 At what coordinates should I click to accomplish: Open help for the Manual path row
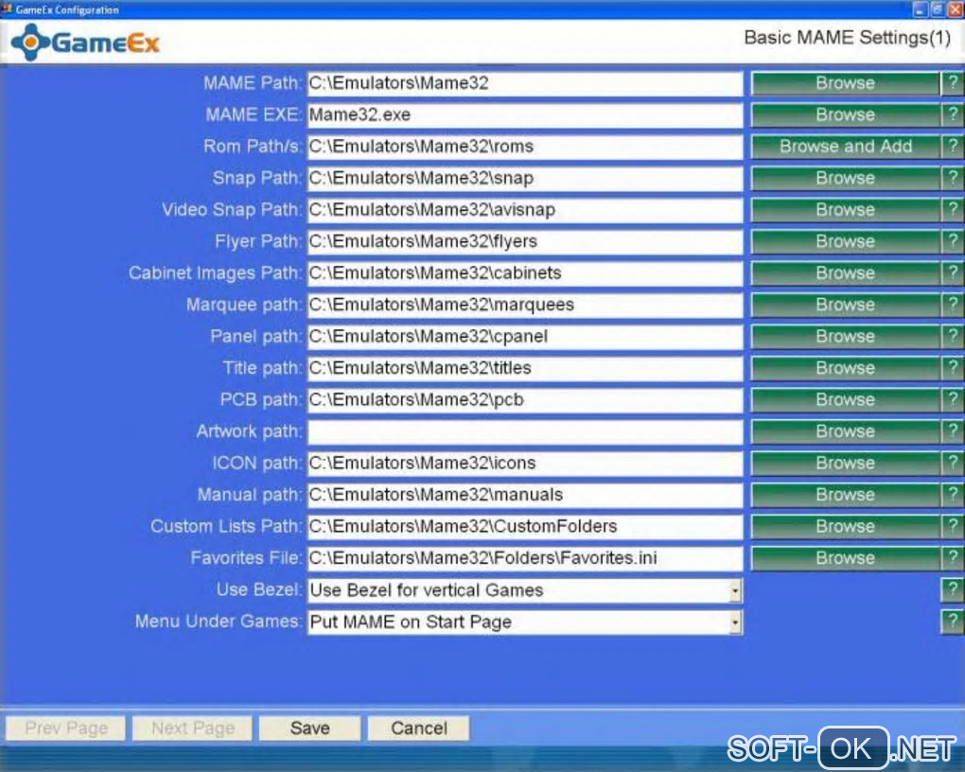point(953,495)
